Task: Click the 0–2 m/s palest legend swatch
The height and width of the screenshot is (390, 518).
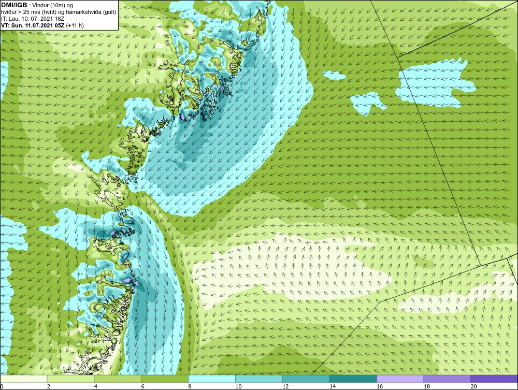Action: pyautogui.click(x=24, y=379)
